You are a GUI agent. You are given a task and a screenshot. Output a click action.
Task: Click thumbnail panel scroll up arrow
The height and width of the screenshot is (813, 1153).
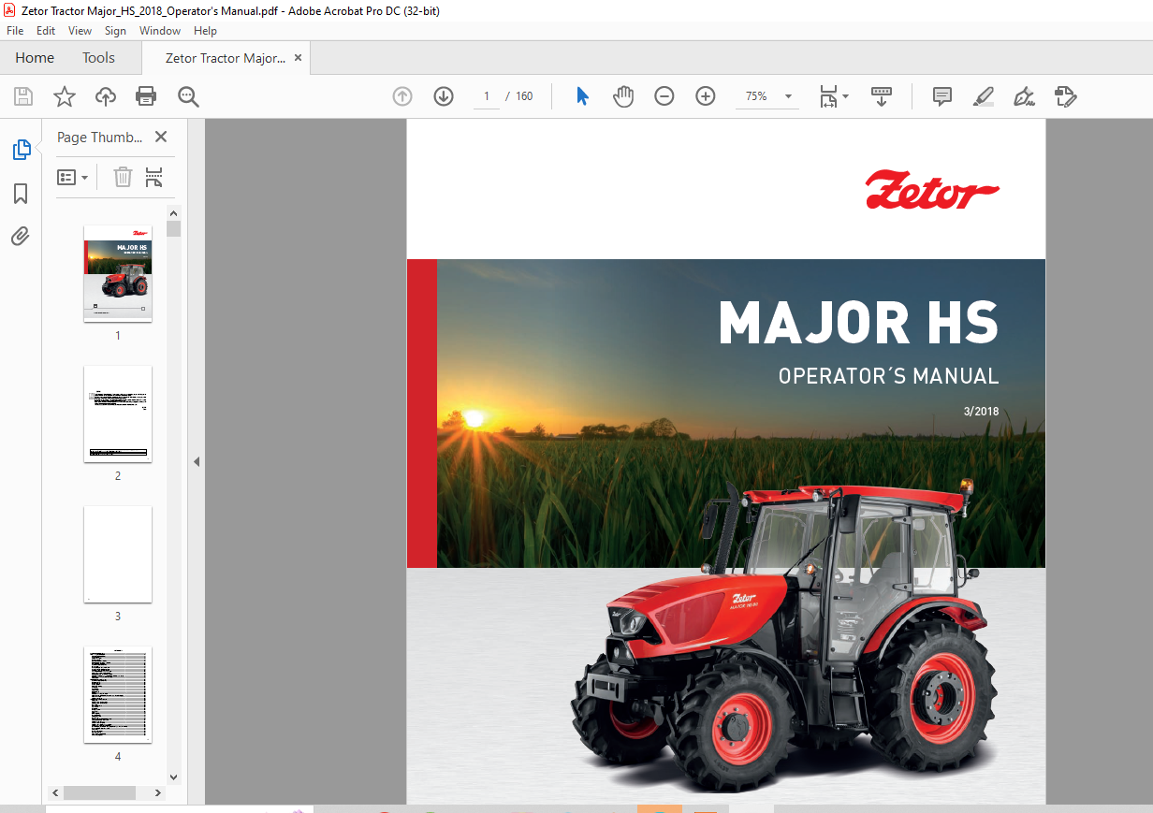(x=174, y=213)
